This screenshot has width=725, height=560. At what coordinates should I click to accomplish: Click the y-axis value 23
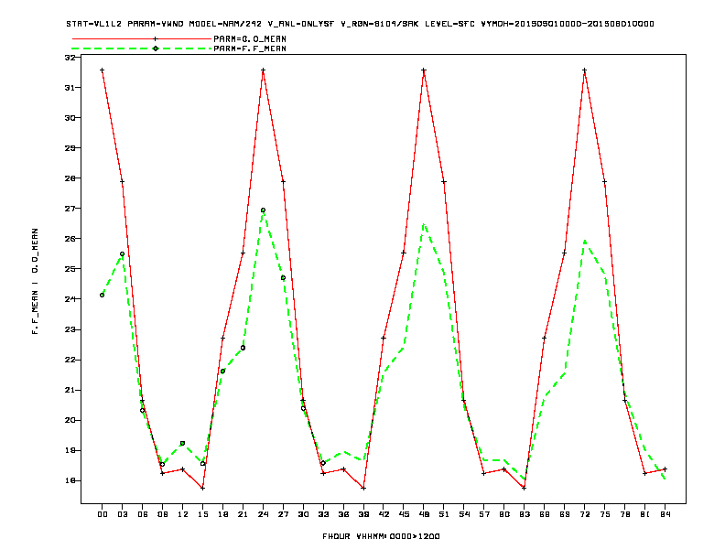click(x=70, y=330)
